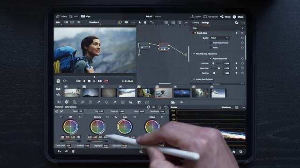Click the viewer scrubber playhead
This screenshot has width=300, height=168.
[x=95, y=77]
